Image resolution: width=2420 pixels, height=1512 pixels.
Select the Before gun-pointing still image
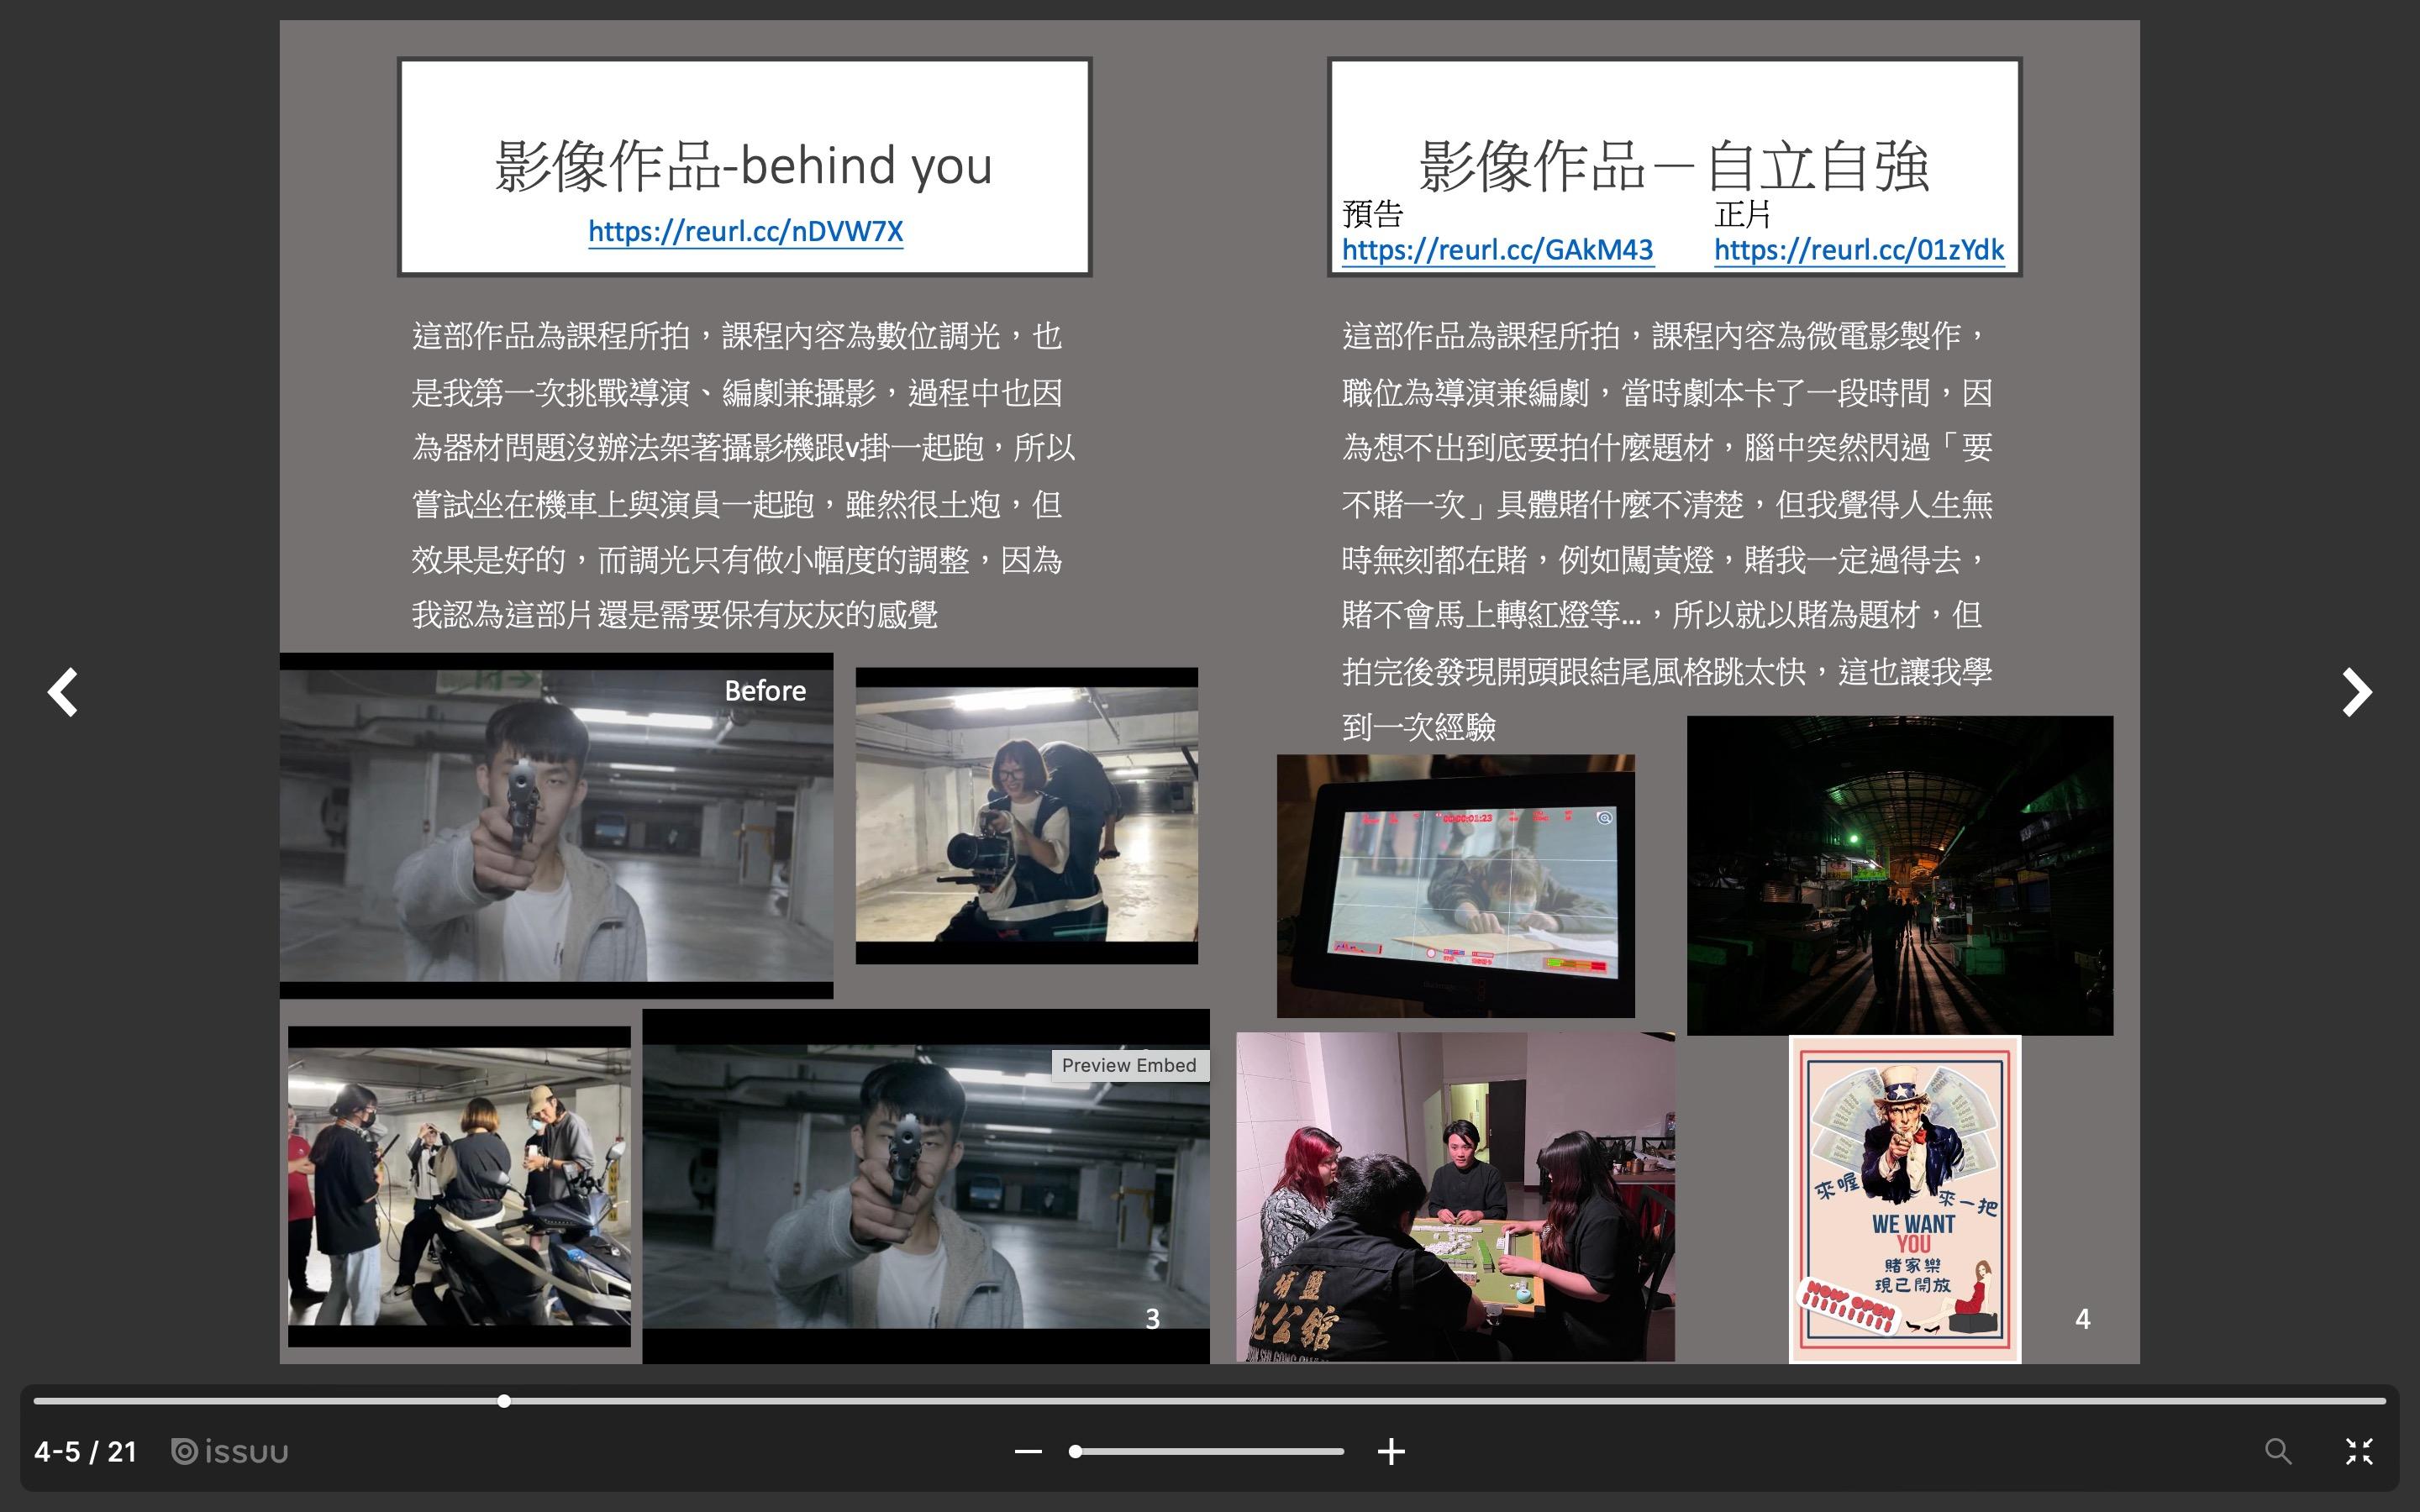(556, 826)
